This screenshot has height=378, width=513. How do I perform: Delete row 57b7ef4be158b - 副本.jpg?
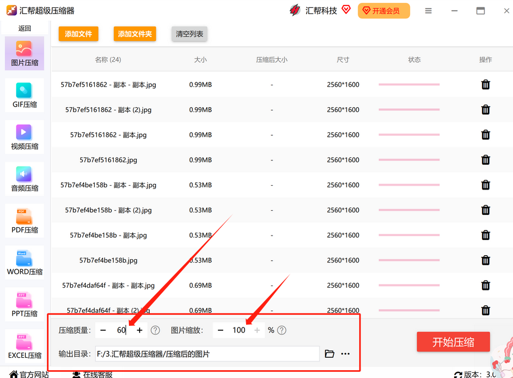486,235
